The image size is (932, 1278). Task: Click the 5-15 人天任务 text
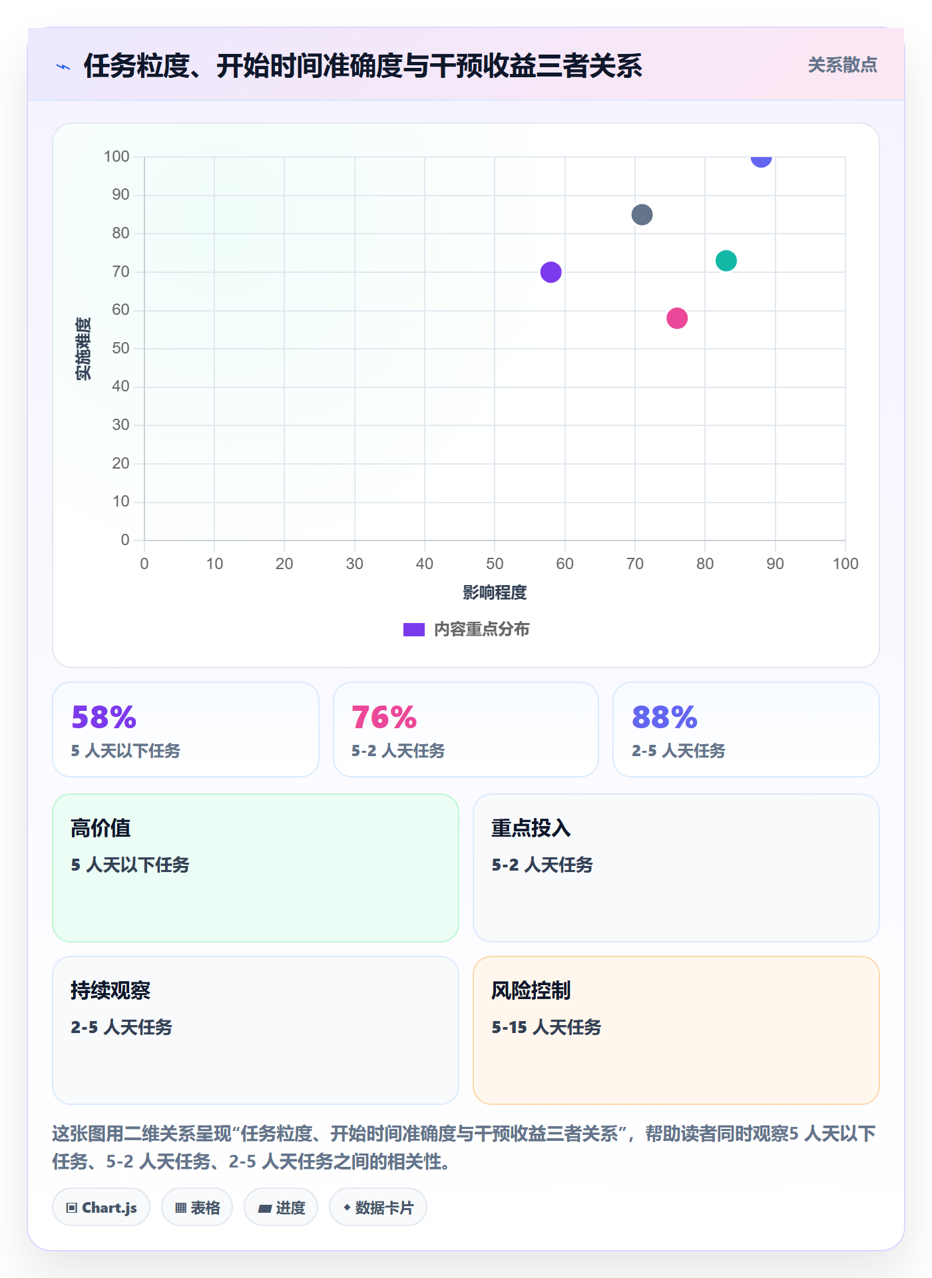coord(546,1027)
